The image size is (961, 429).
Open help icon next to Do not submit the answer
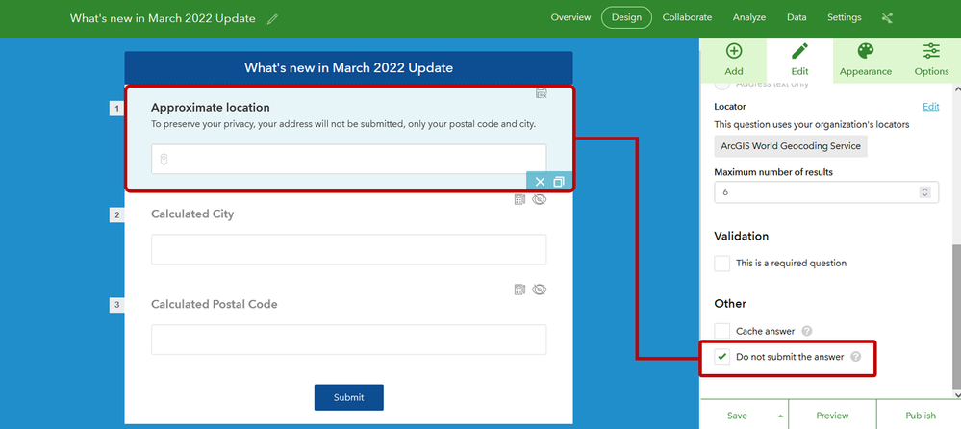(x=855, y=357)
